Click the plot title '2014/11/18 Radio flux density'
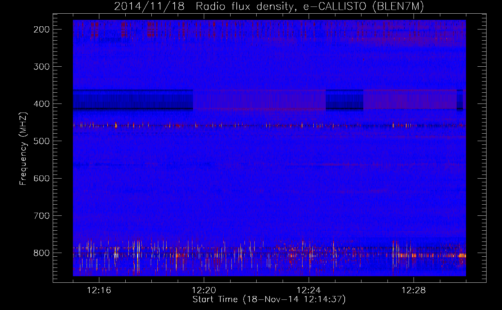 click(x=269, y=7)
